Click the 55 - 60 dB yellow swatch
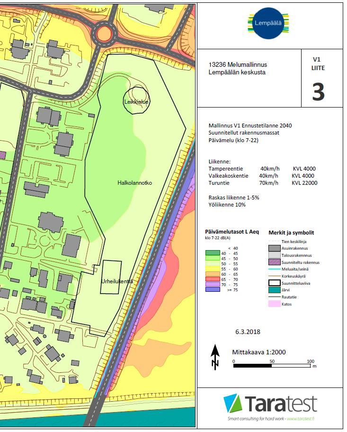 pos(213,269)
